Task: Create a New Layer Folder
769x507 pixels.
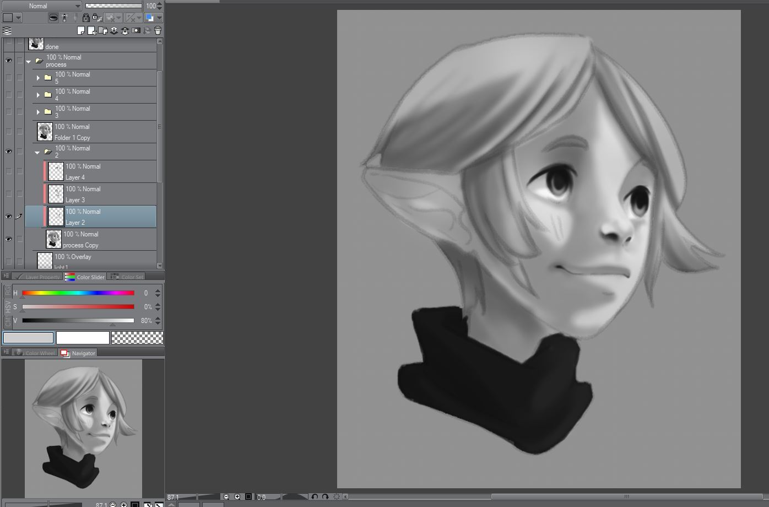Action: coord(102,30)
